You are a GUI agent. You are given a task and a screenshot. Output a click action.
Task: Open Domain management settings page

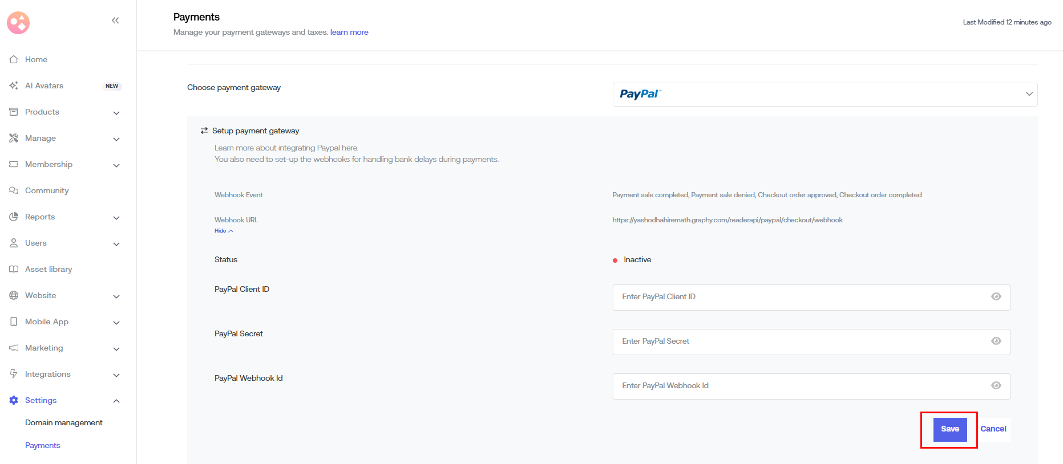click(64, 422)
